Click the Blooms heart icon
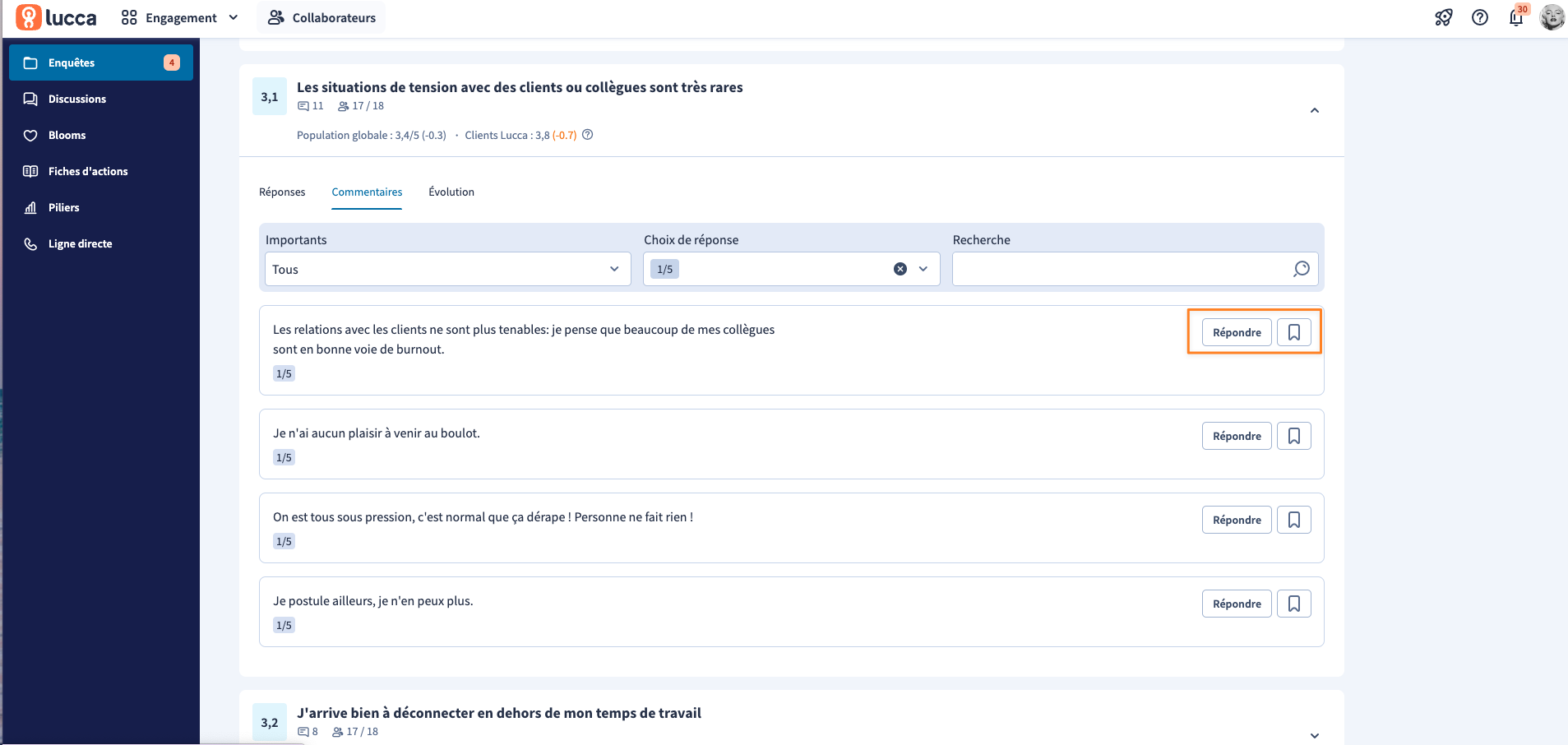The height and width of the screenshot is (745, 1568). [30, 135]
